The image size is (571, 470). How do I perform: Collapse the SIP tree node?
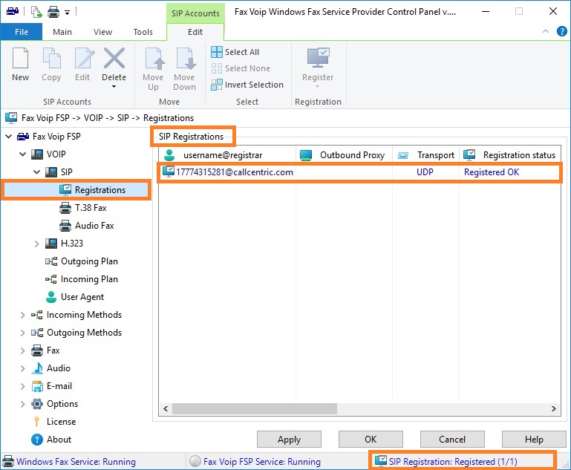point(37,172)
